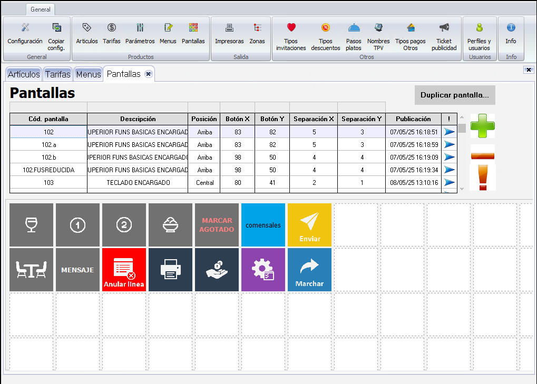
Task: Open the Configuración settings icon
Action: [25, 34]
